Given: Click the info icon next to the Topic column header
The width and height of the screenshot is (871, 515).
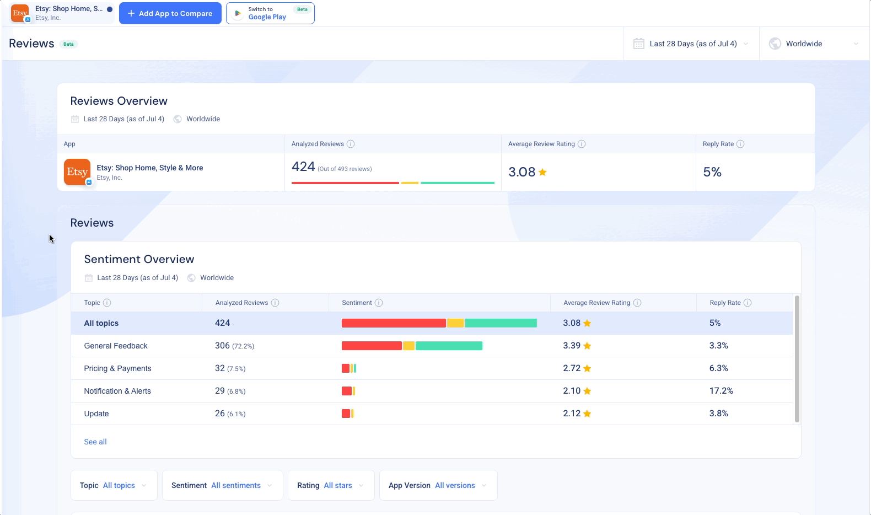Looking at the screenshot, I should coord(107,303).
